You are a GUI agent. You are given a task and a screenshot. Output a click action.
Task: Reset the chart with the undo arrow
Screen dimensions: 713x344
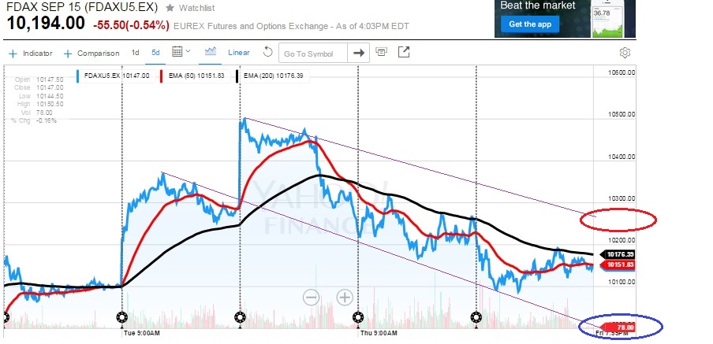coord(267,53)
